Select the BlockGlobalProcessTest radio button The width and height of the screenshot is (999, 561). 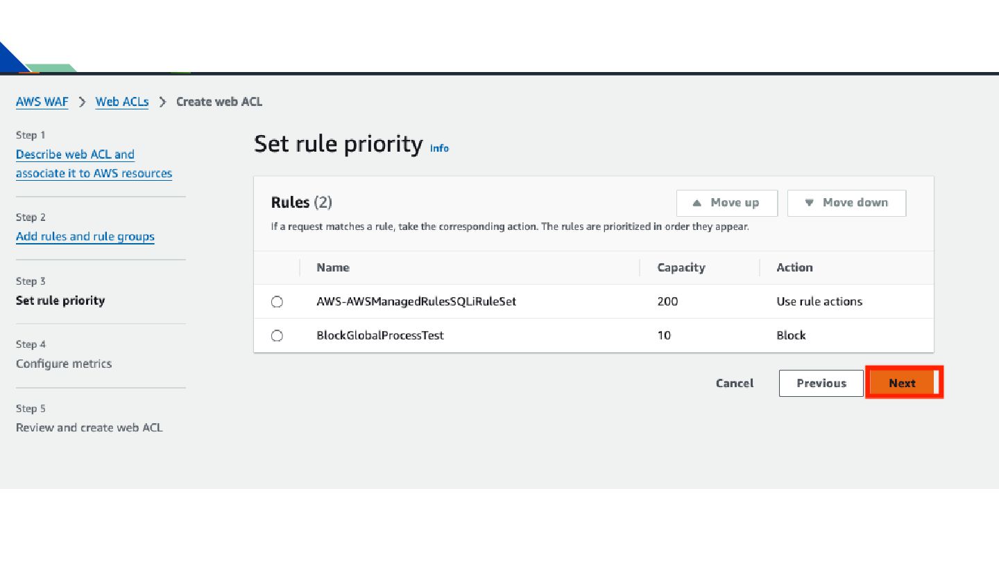click(277, 336)
